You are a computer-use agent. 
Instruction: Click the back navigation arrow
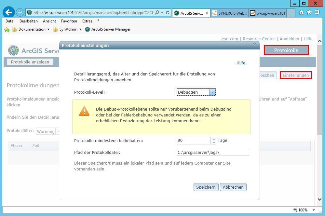[x=9, y=12]
